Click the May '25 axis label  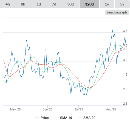pyautogui.click(x=15, y=109)
